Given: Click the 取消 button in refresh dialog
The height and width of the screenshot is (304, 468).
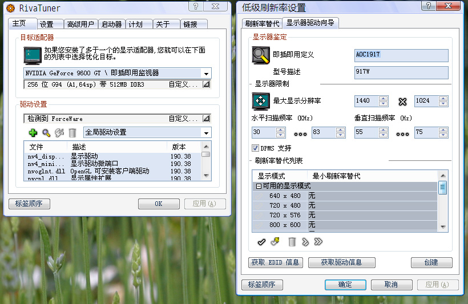Looking at the screenshot, I should click(392, 285).
